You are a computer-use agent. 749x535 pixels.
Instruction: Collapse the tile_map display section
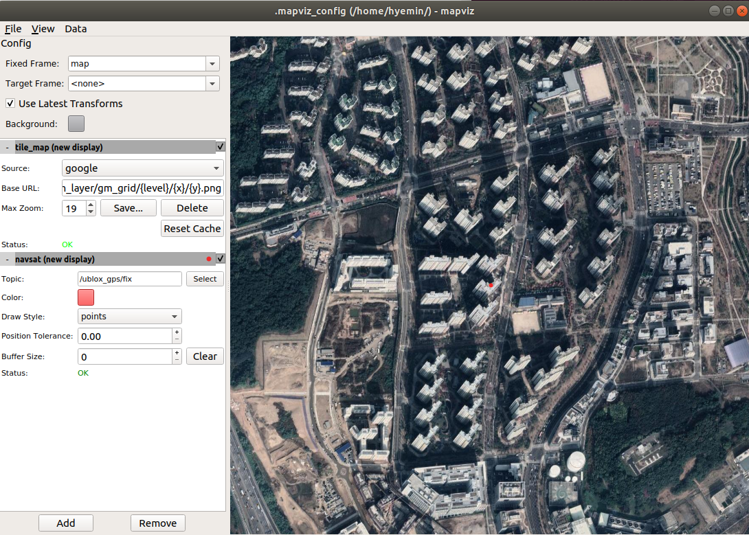tap(7, 147)
